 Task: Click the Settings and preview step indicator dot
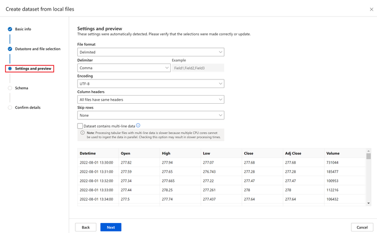10,68
